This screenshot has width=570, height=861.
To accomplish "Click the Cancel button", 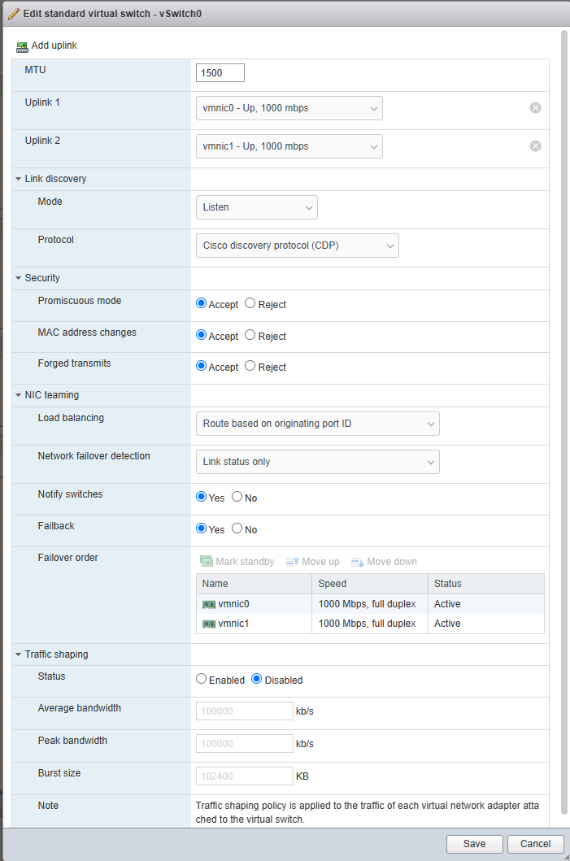I will (x=535, y=844).
